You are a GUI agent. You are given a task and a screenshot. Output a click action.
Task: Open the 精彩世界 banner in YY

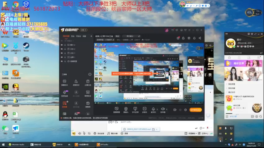coord(243,63)
